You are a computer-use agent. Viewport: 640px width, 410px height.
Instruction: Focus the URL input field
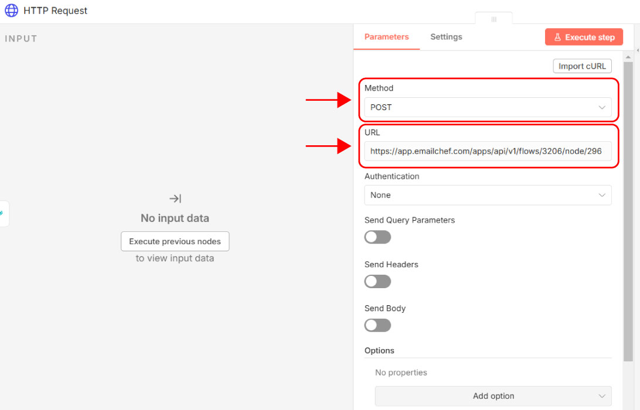(x=487, y=151)
